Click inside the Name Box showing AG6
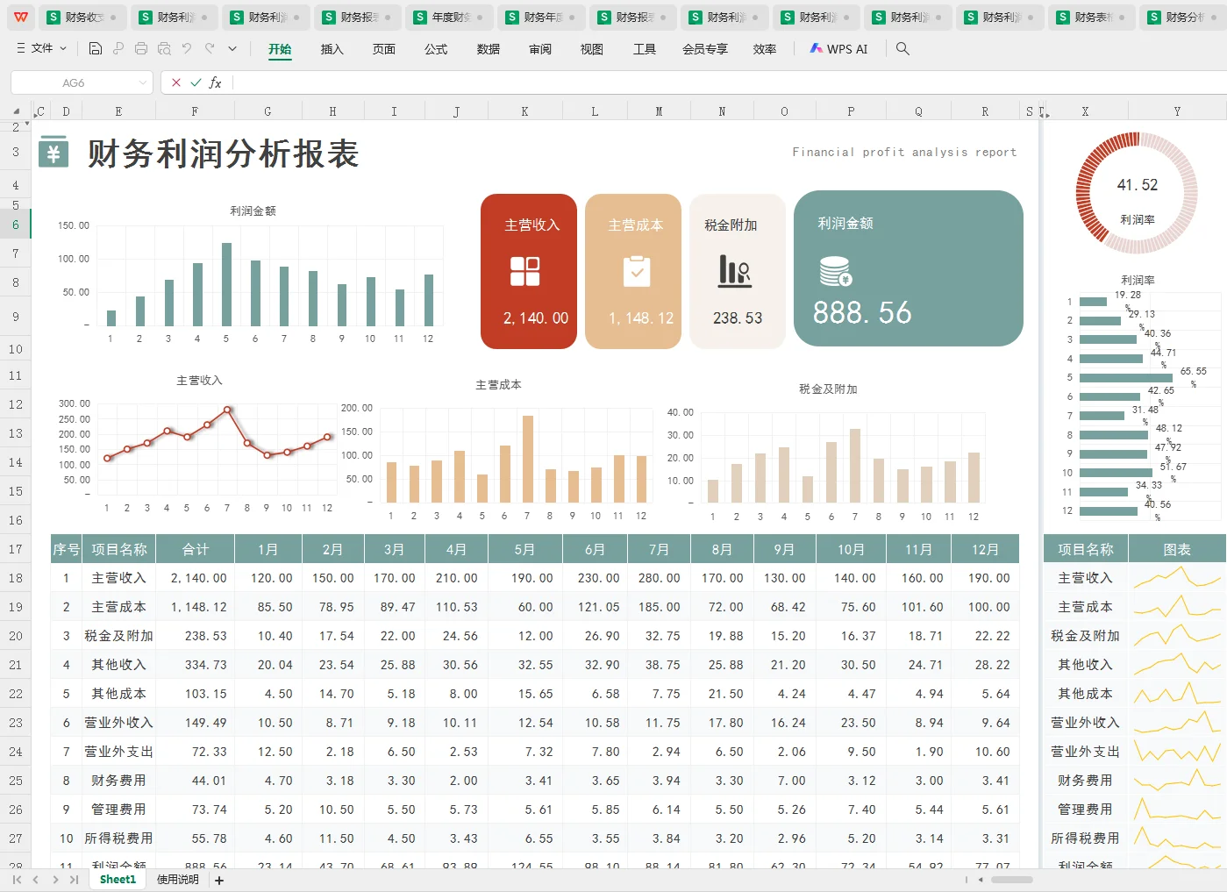Image resolution: width=1227 pixels, height=892 pixels. (x=75, y=82)
